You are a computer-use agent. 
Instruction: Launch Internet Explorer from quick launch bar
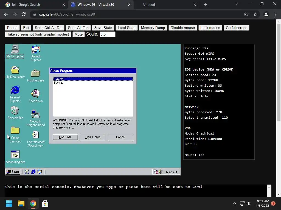pos(33,172)
